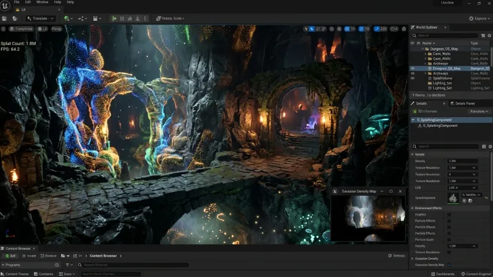Viewport: 493px width, 277px height.
Task: Toggle the scale snap button showing 230
Action: pyautogui.click(x=380, y=29)
